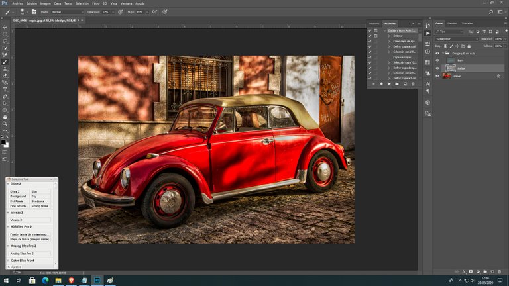
Task: Expand the Detener action step
Action: (x=389, y=36)
